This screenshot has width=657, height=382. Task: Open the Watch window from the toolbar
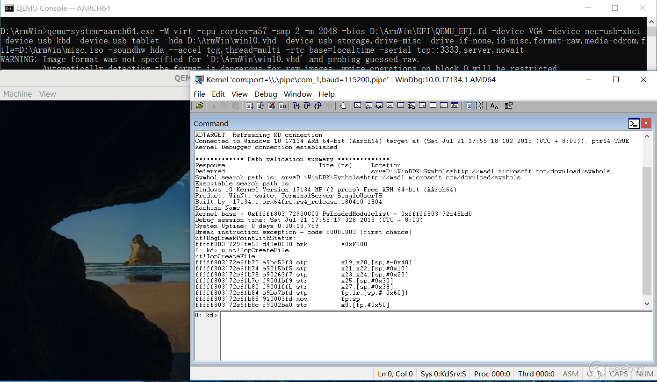368,106
